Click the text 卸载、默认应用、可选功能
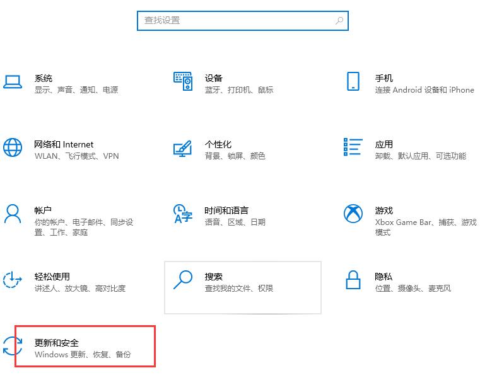The height and width of the screenshot is (385, 492). click(x=421, y=156)
